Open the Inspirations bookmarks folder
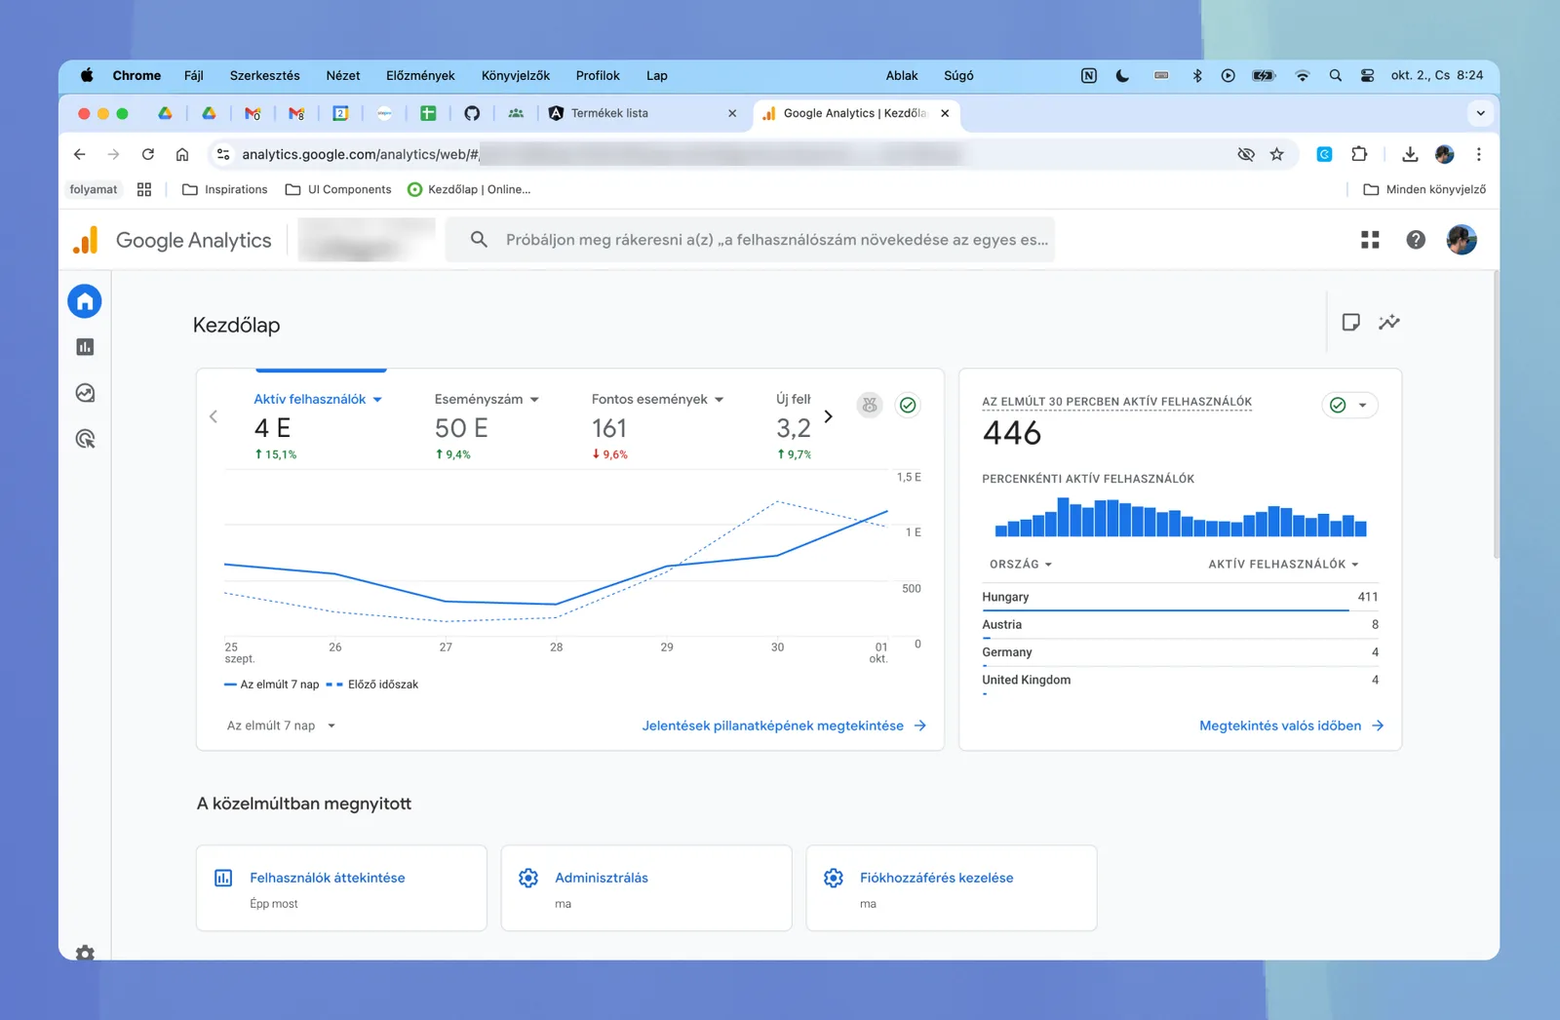Screen dimensions: 1560x1020 225,189
